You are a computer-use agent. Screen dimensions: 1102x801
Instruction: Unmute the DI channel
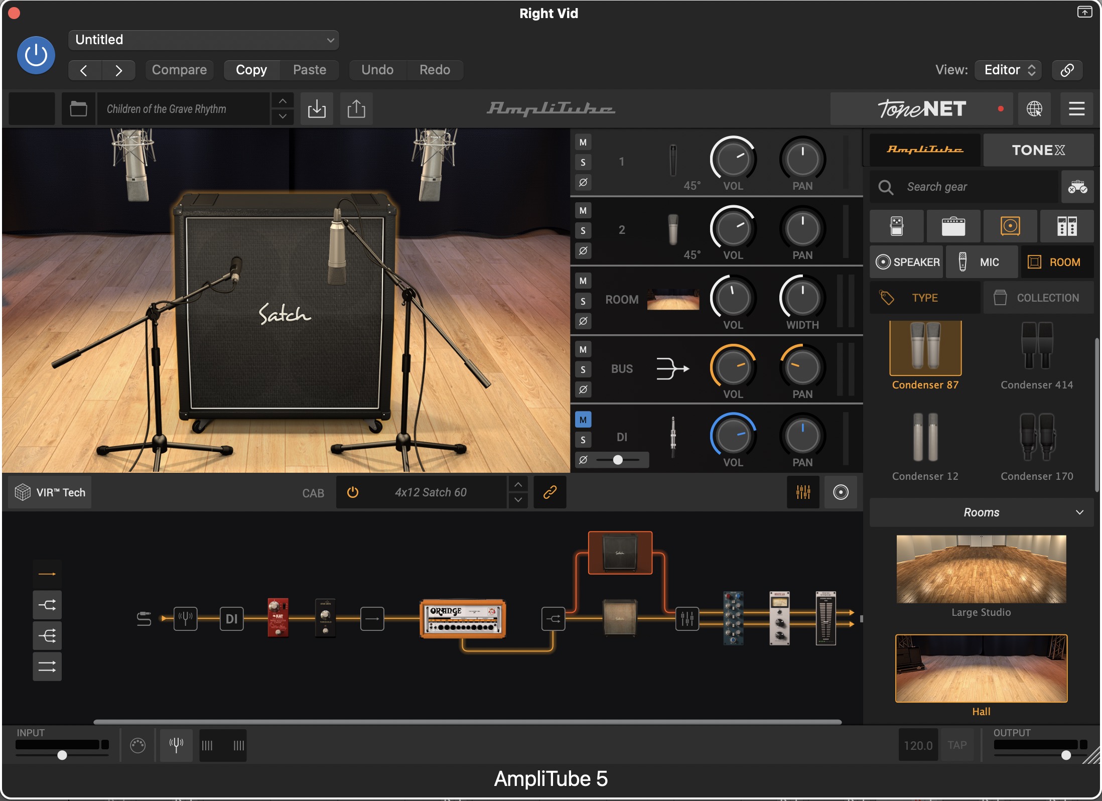[583, 420]
